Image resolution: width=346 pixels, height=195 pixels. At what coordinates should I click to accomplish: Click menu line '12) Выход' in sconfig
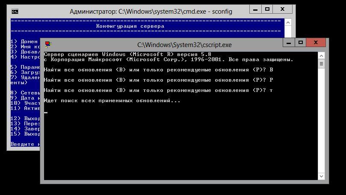[25, 118]
